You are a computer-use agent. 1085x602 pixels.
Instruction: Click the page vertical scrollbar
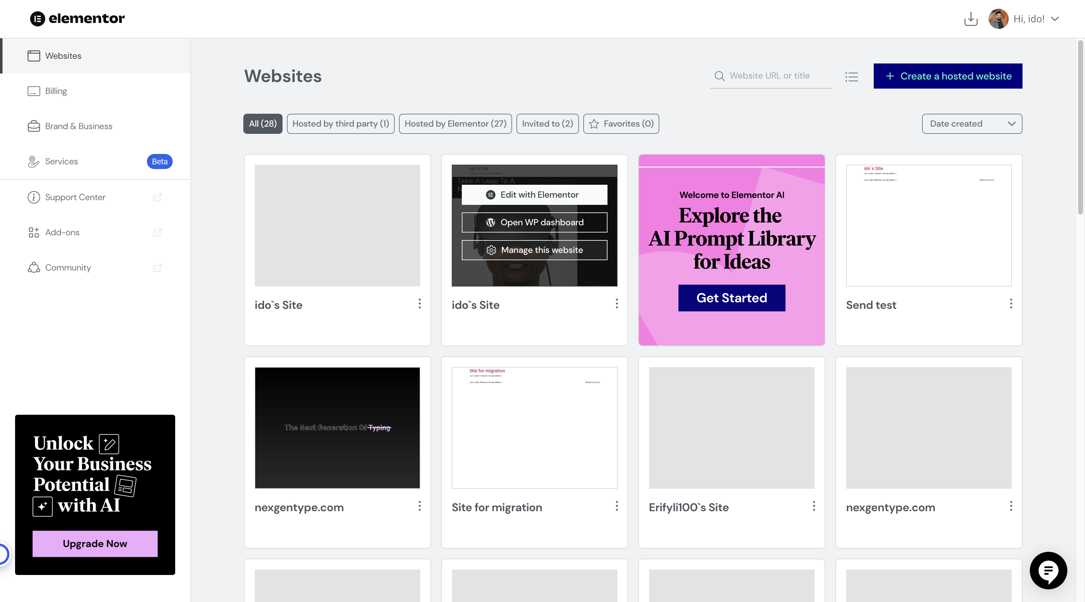coord(1080,127)
